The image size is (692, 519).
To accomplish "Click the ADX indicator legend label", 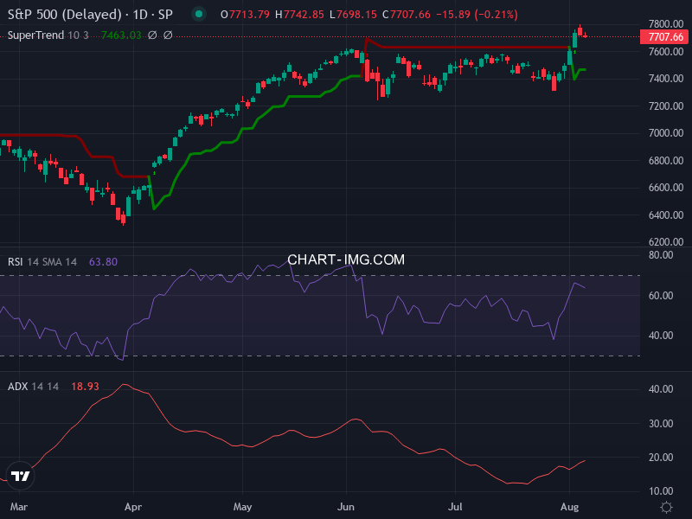I will [17, 386].
